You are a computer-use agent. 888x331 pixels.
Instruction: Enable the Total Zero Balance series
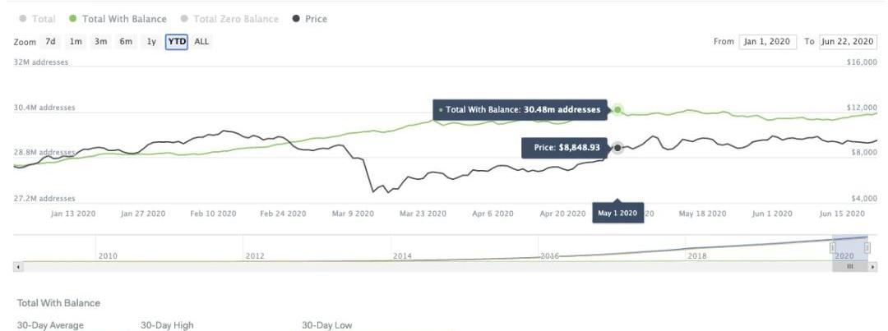point(230,19)
